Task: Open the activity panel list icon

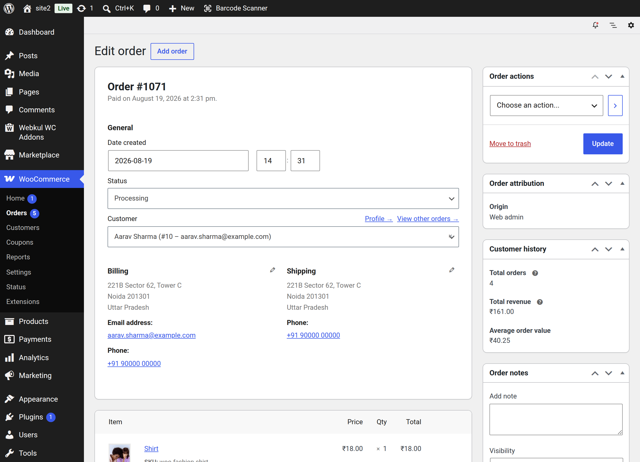Action: coord(613,25)
